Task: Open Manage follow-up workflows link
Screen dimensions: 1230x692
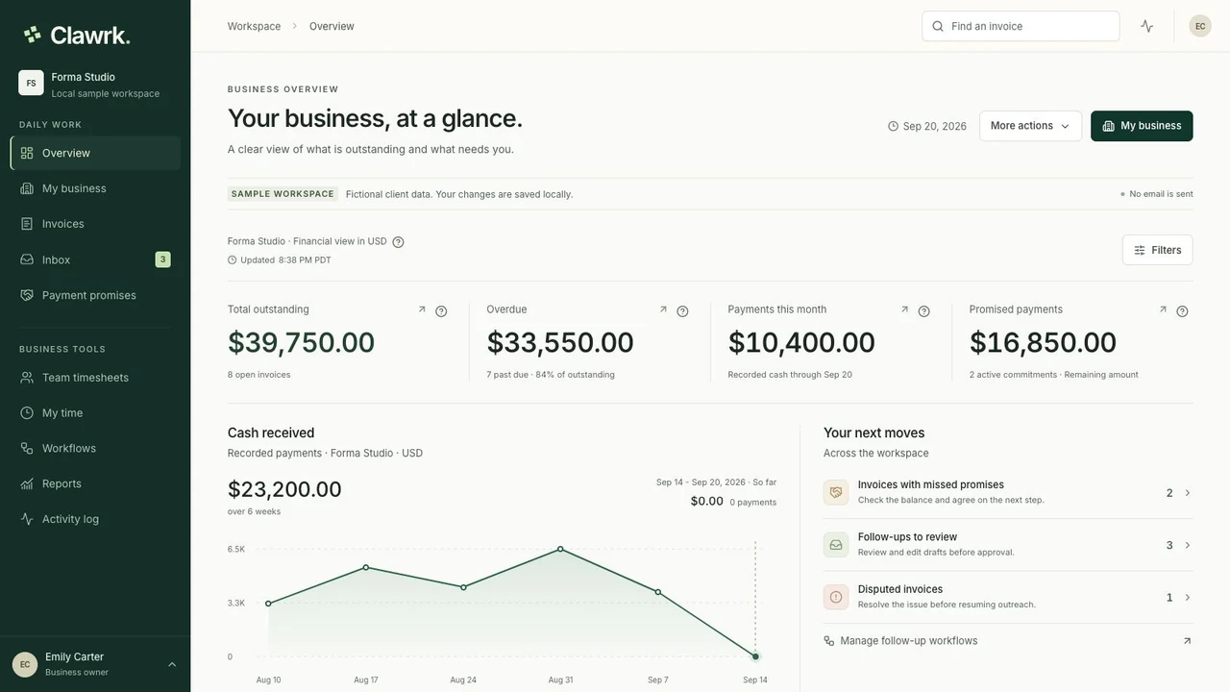Action: pyautogui.click(x=1008, y=641)
